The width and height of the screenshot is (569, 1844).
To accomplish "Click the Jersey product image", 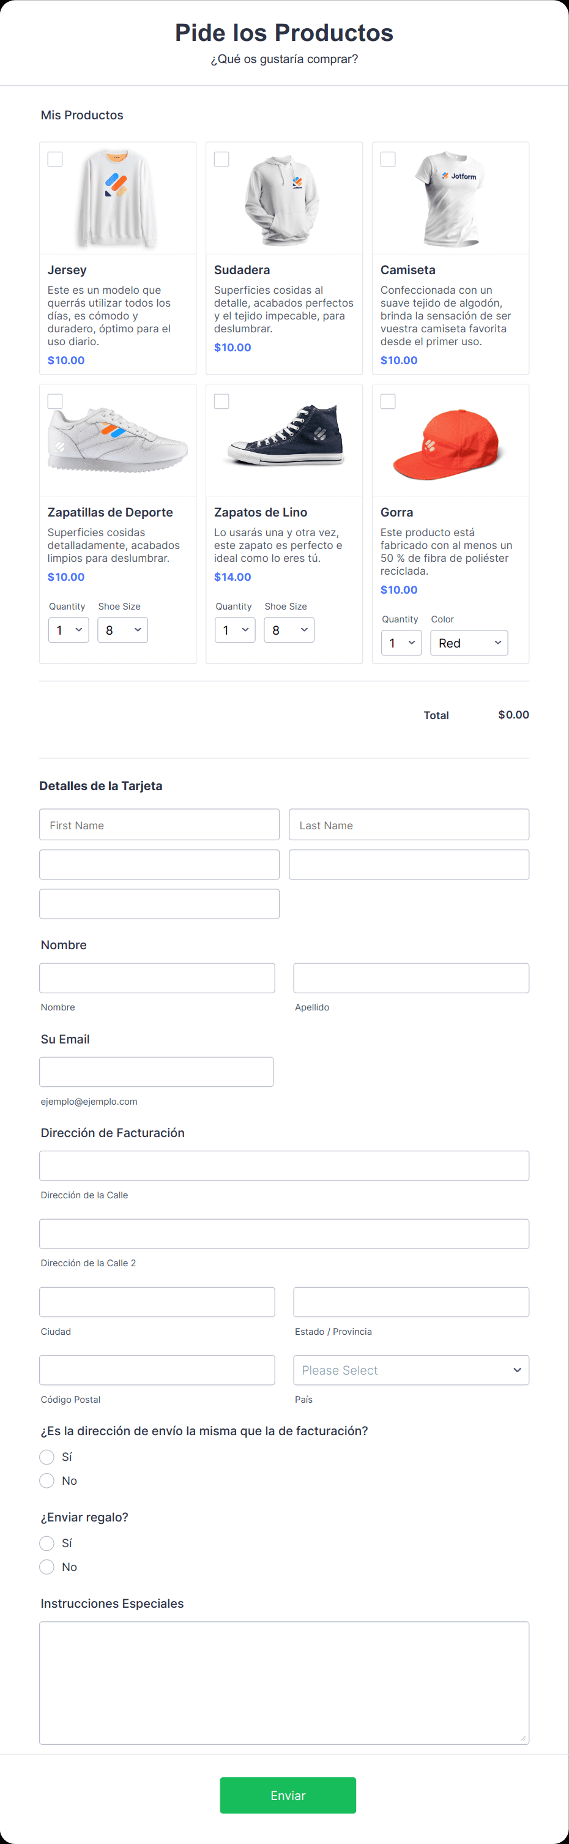I will click(117, 198).
